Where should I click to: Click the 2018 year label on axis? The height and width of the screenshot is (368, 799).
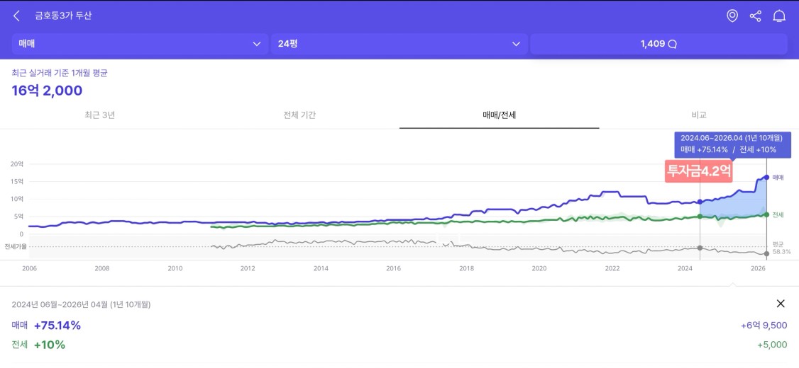click(466, 268)
